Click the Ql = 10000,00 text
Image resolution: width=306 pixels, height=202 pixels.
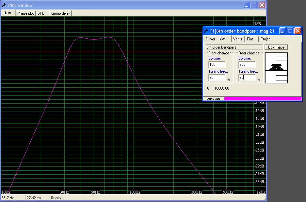[218, 88]
